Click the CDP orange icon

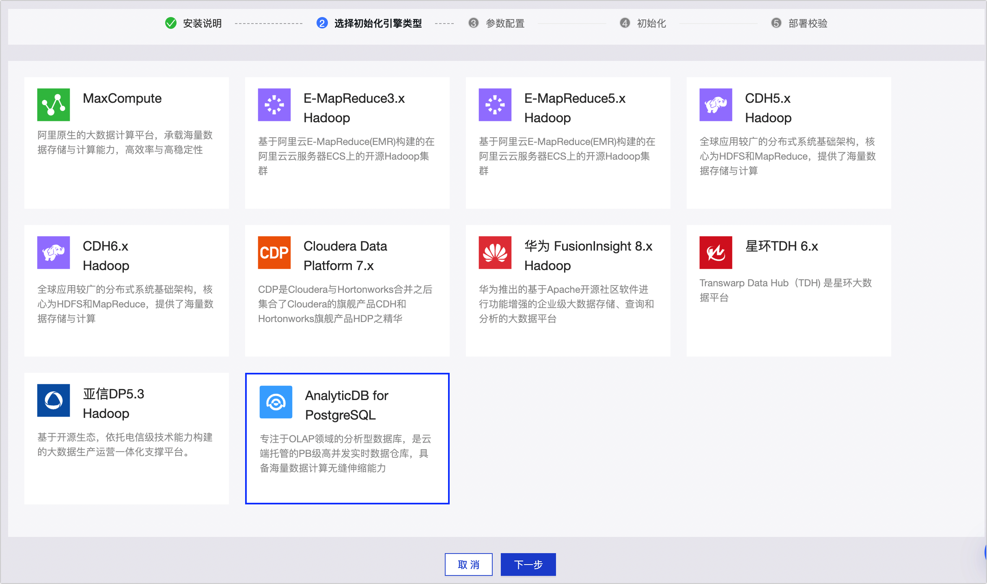tap(274, 253)
